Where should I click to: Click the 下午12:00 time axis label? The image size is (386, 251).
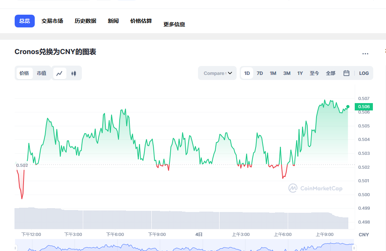[31, 234]
